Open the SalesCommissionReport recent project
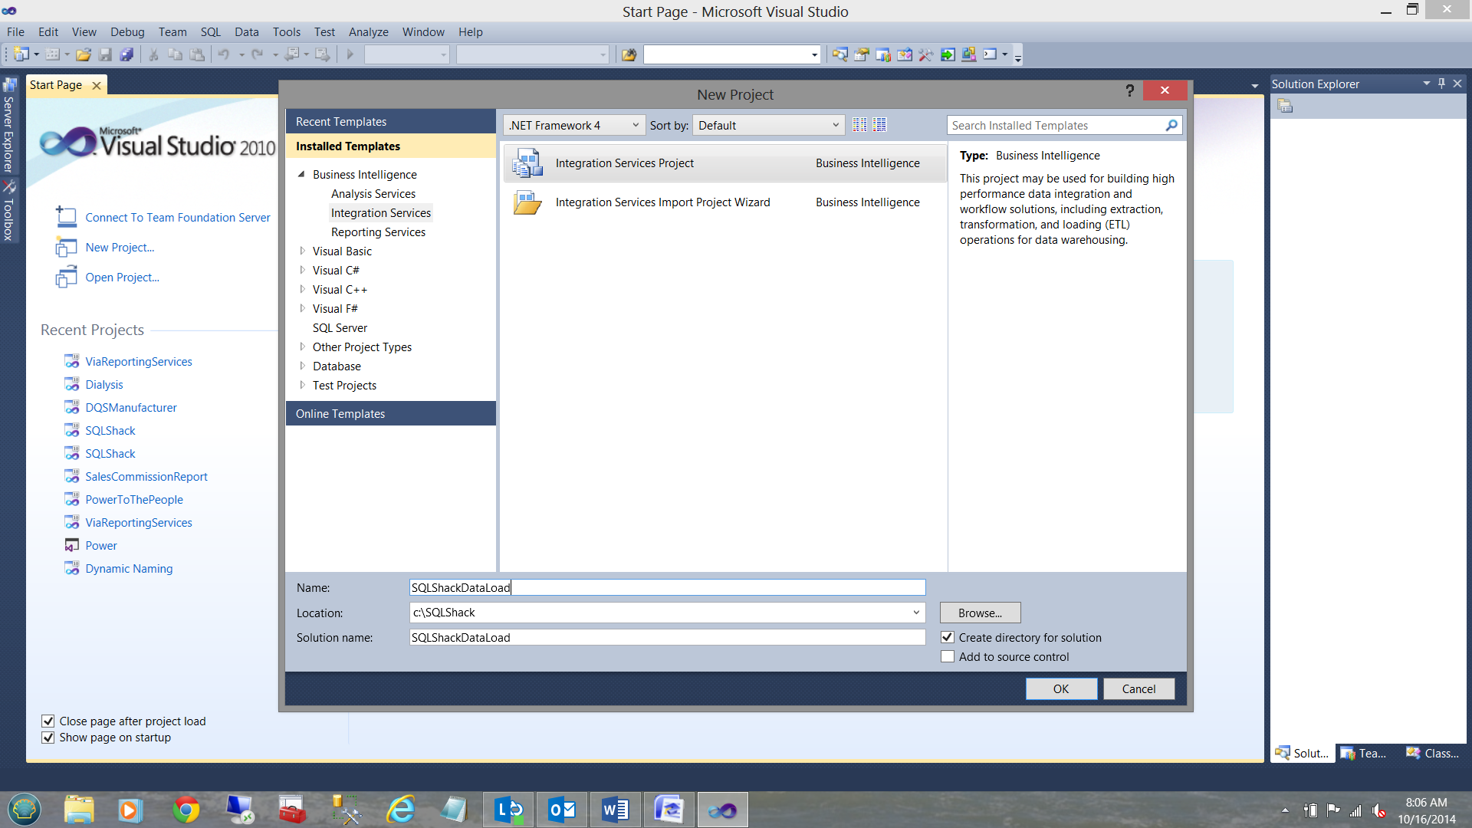 (146, 477)
